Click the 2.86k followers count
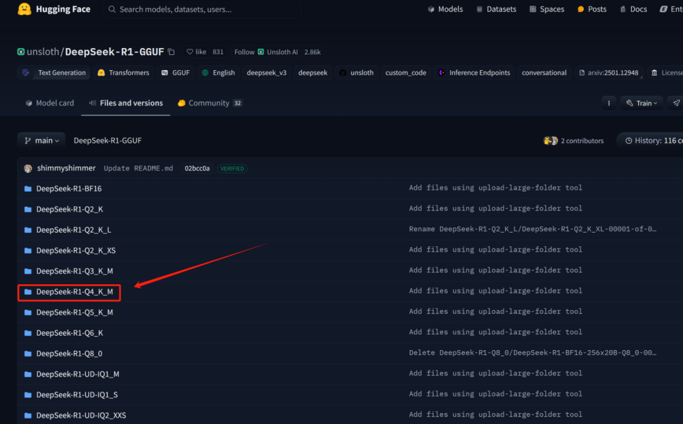Image resolution: width=683 pixels, height=424 pixels. (312, 52)
